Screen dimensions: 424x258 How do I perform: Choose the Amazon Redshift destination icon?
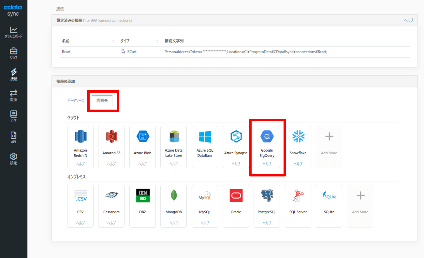click(x=80, y=136)
